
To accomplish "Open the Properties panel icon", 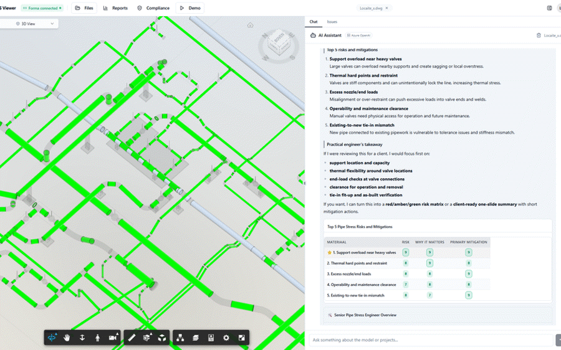I will [x=211, y=338].
